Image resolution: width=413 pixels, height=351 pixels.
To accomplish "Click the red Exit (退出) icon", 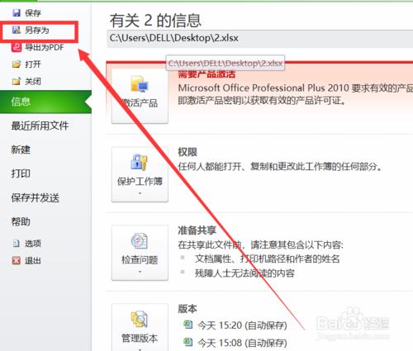I will [17, 260].
